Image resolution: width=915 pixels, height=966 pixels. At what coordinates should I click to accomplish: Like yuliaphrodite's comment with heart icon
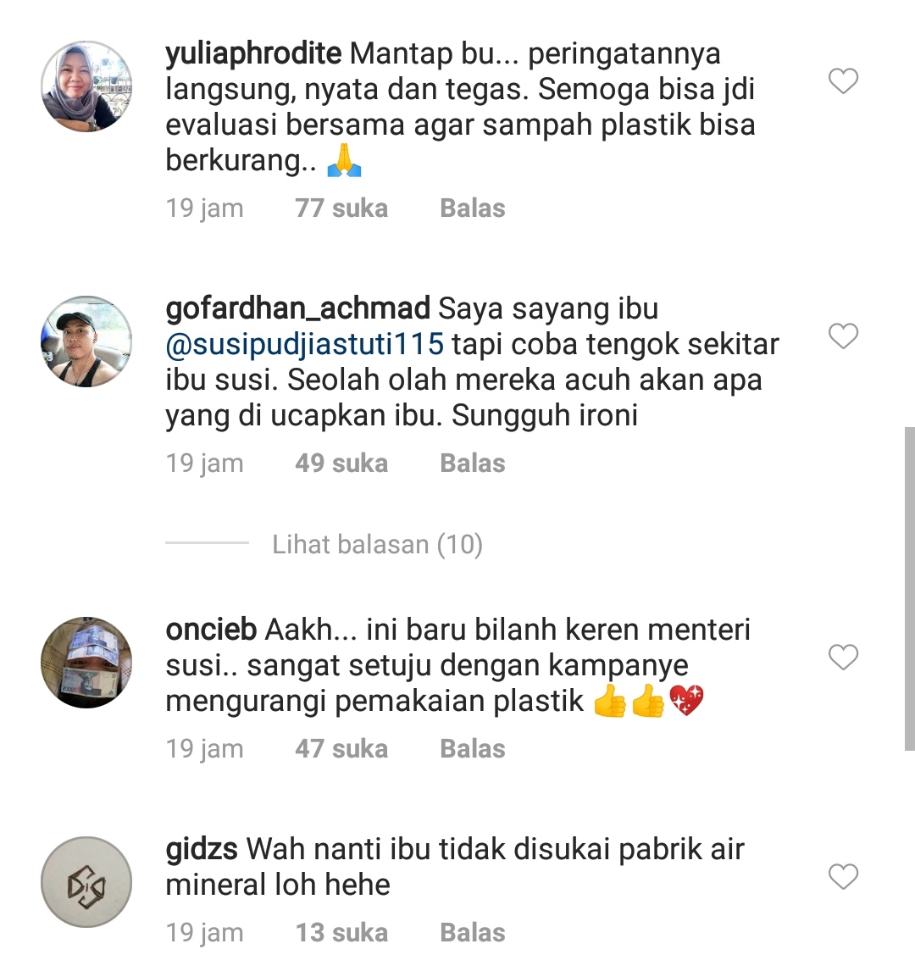pos(843,81)
